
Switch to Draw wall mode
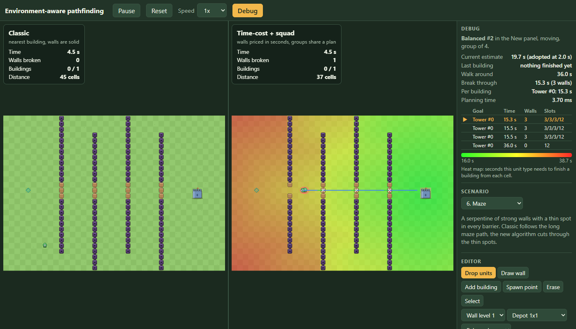point(513,273)
